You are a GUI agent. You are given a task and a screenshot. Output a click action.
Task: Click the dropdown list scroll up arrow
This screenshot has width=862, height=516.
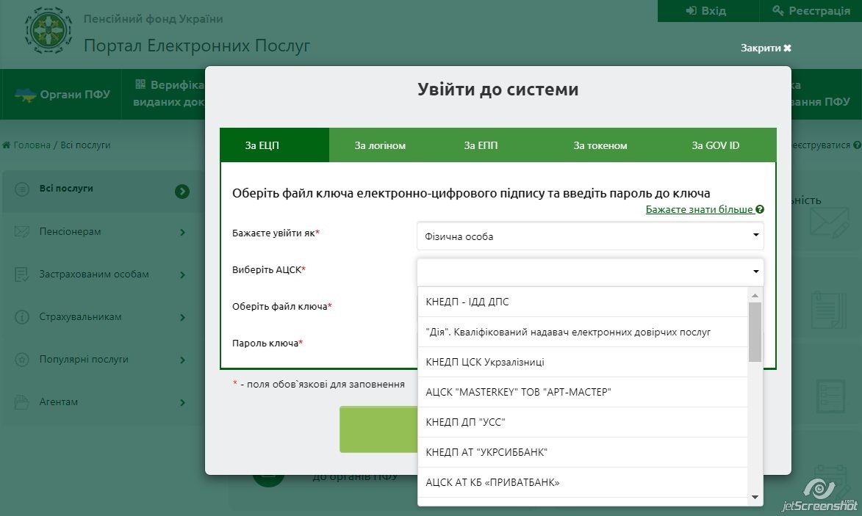coord(755,295)
